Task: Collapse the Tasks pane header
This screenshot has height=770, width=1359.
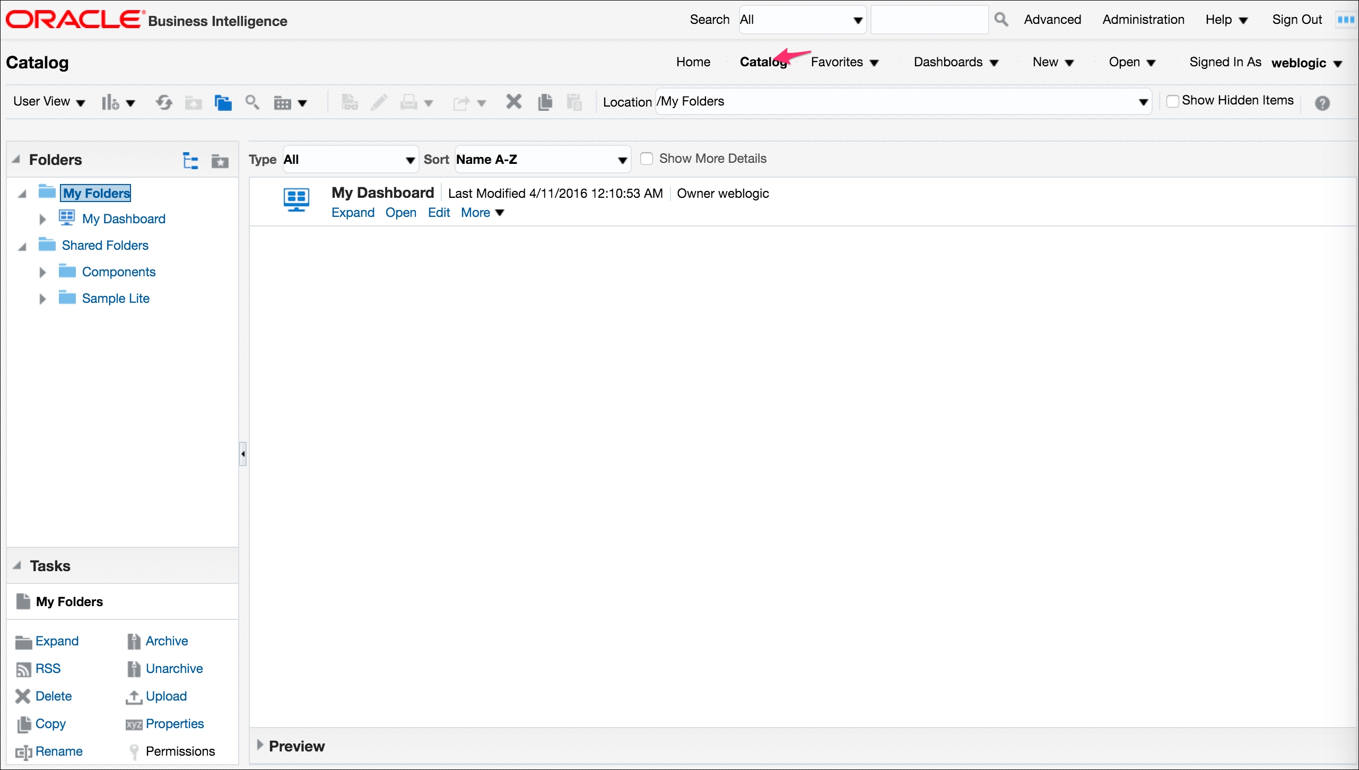Action: click(17, 565)
